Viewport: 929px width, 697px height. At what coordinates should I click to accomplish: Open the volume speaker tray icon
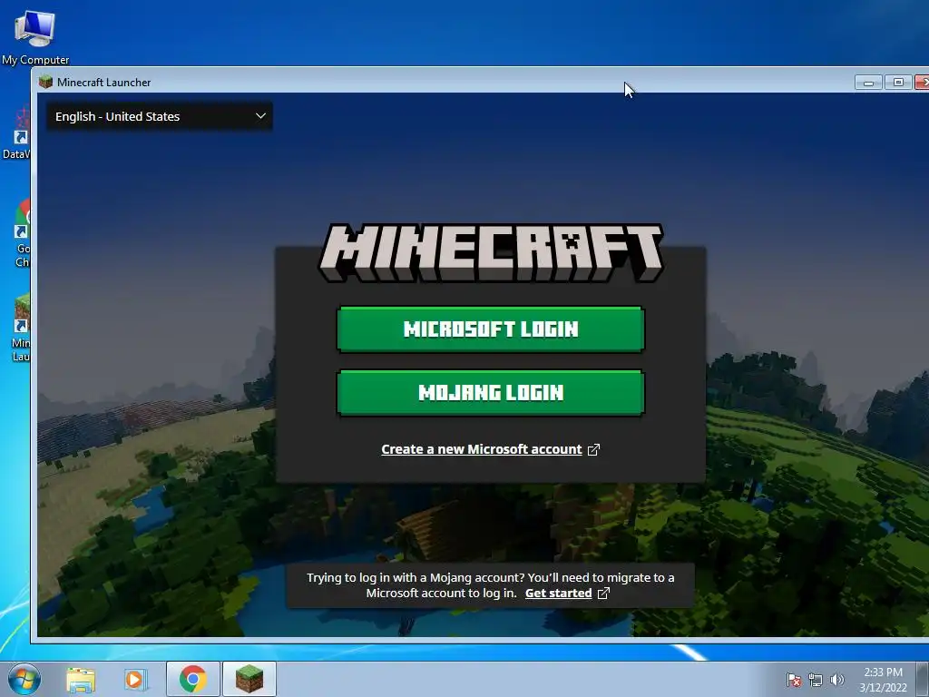pos(837,680)
